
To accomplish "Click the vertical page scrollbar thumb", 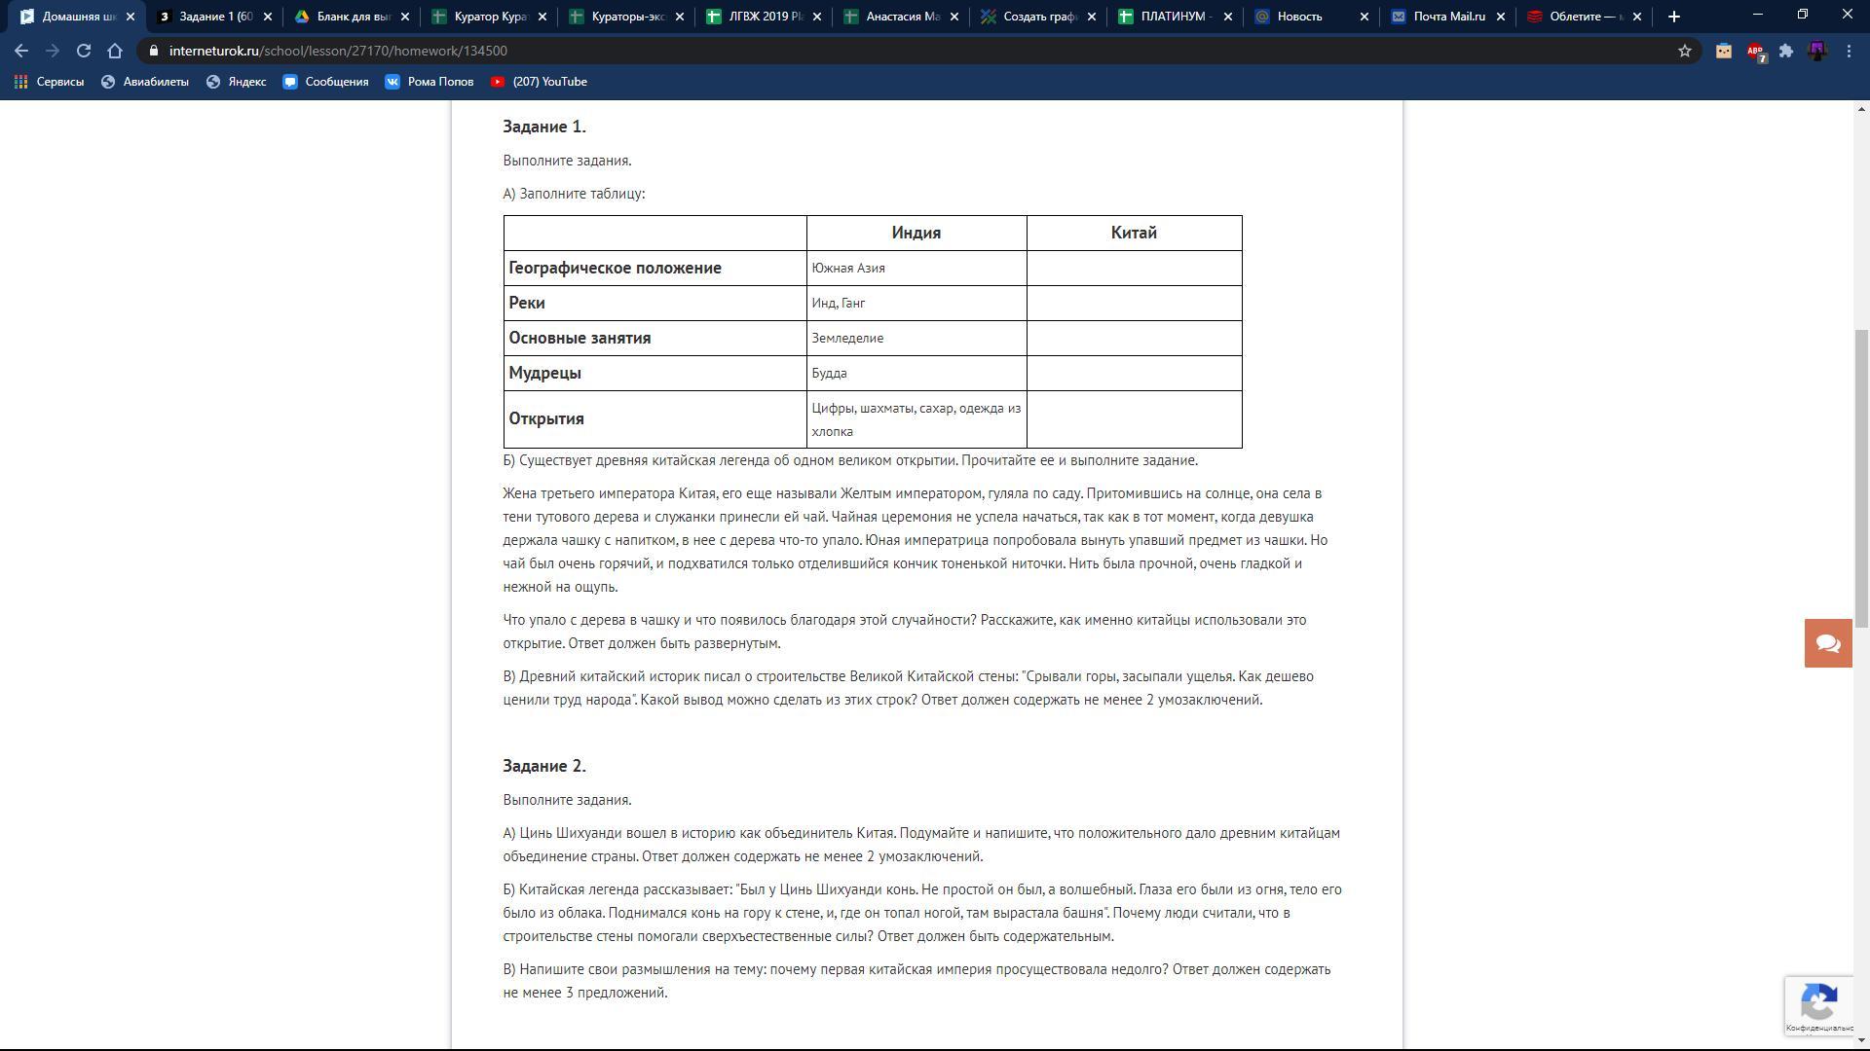I will pos(1861,477).
